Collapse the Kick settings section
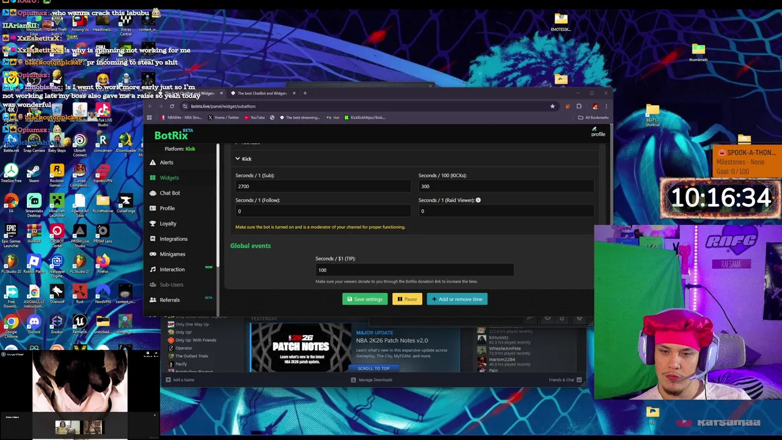Screen dimensions: 782x440 [243, 159]
